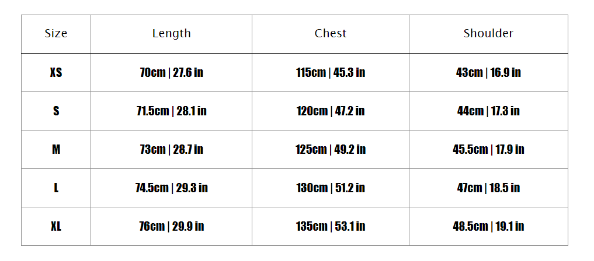Screen dimensions: 594x261
Task: Click the 70cm | 27.6 in length cell
Action: 171,73
